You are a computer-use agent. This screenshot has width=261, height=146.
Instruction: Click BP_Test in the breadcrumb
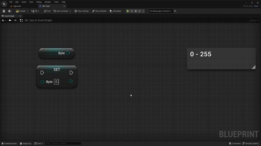[x=29, y=20]
